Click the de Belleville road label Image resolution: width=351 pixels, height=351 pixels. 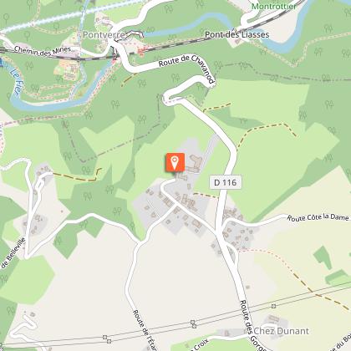tap(13, 253)
